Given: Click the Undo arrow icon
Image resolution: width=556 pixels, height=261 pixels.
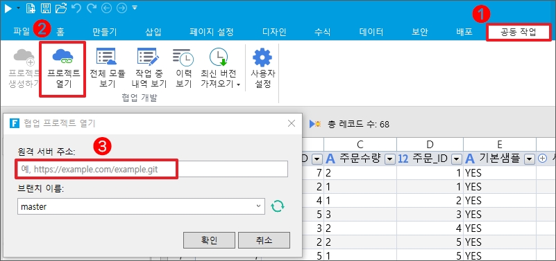Looking at the screenshot, I should point(76,8).
